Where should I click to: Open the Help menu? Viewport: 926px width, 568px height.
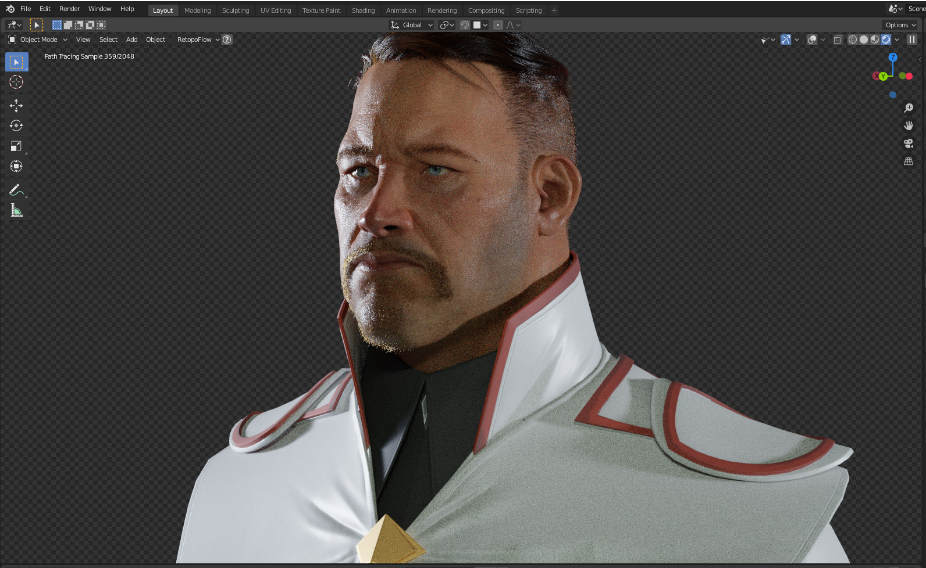pos(127,9)
